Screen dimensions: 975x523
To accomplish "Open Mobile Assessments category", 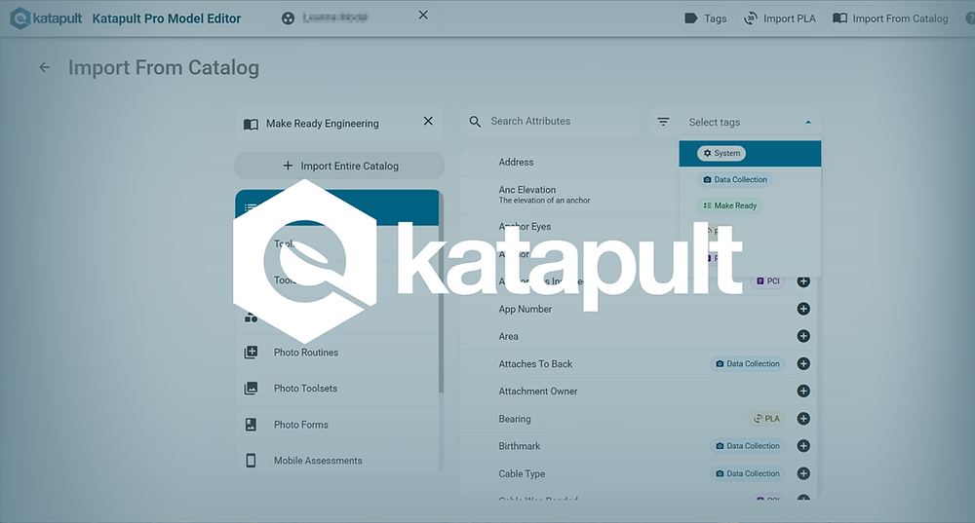I will [x=337, y=461].
